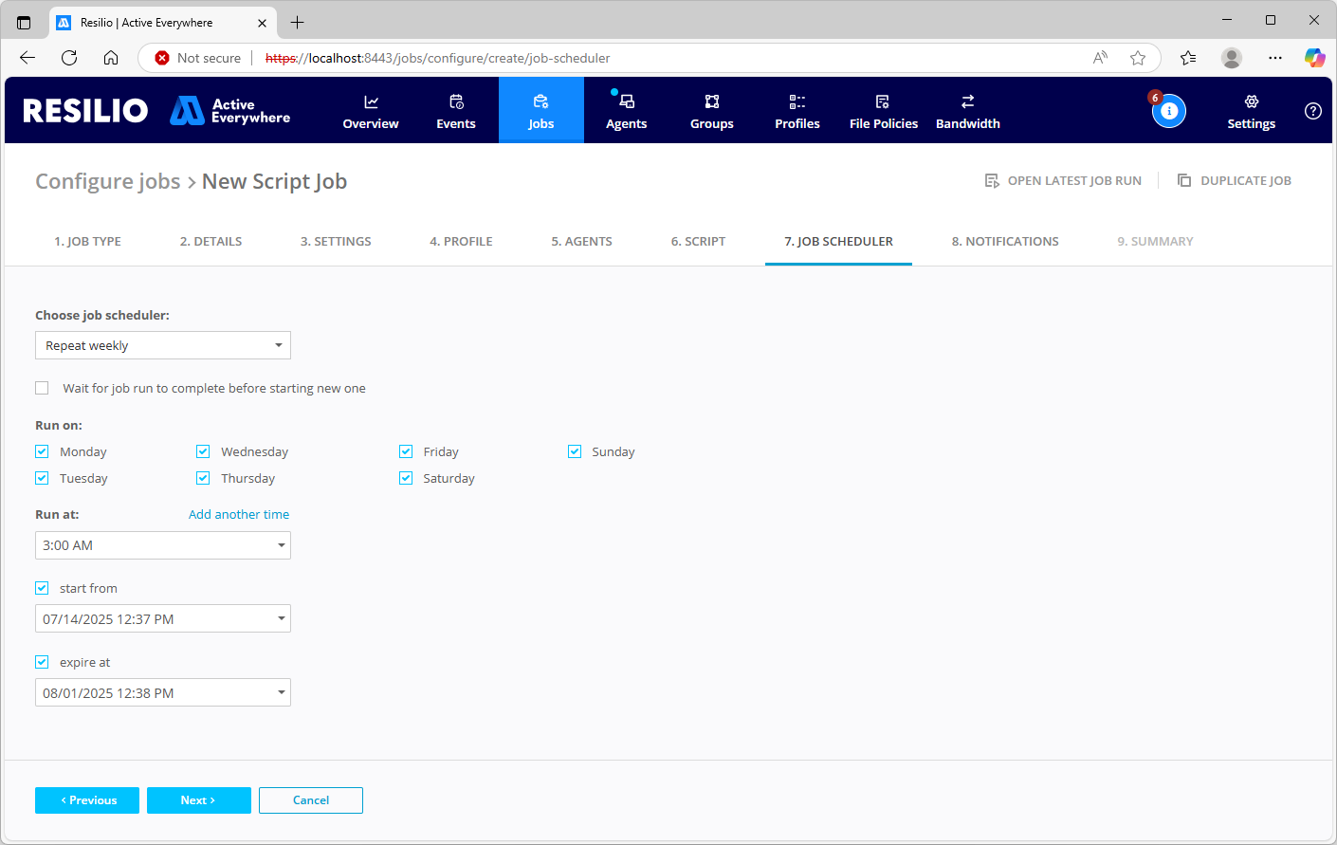Open the Overview page icon
Viewport: 1337px width, 845px height.
pyautogui.click(x=371, y=102)
